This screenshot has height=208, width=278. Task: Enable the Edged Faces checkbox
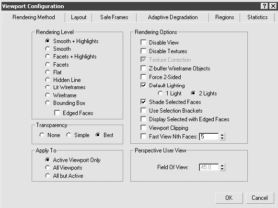tap(57, 113)
